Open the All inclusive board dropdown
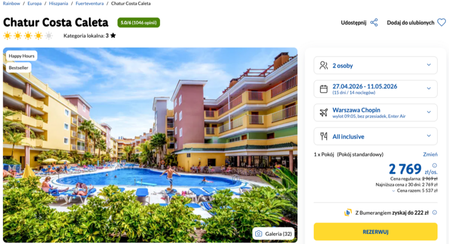The width and height of the screenshot is (449, 244). [x=375, y=136]
